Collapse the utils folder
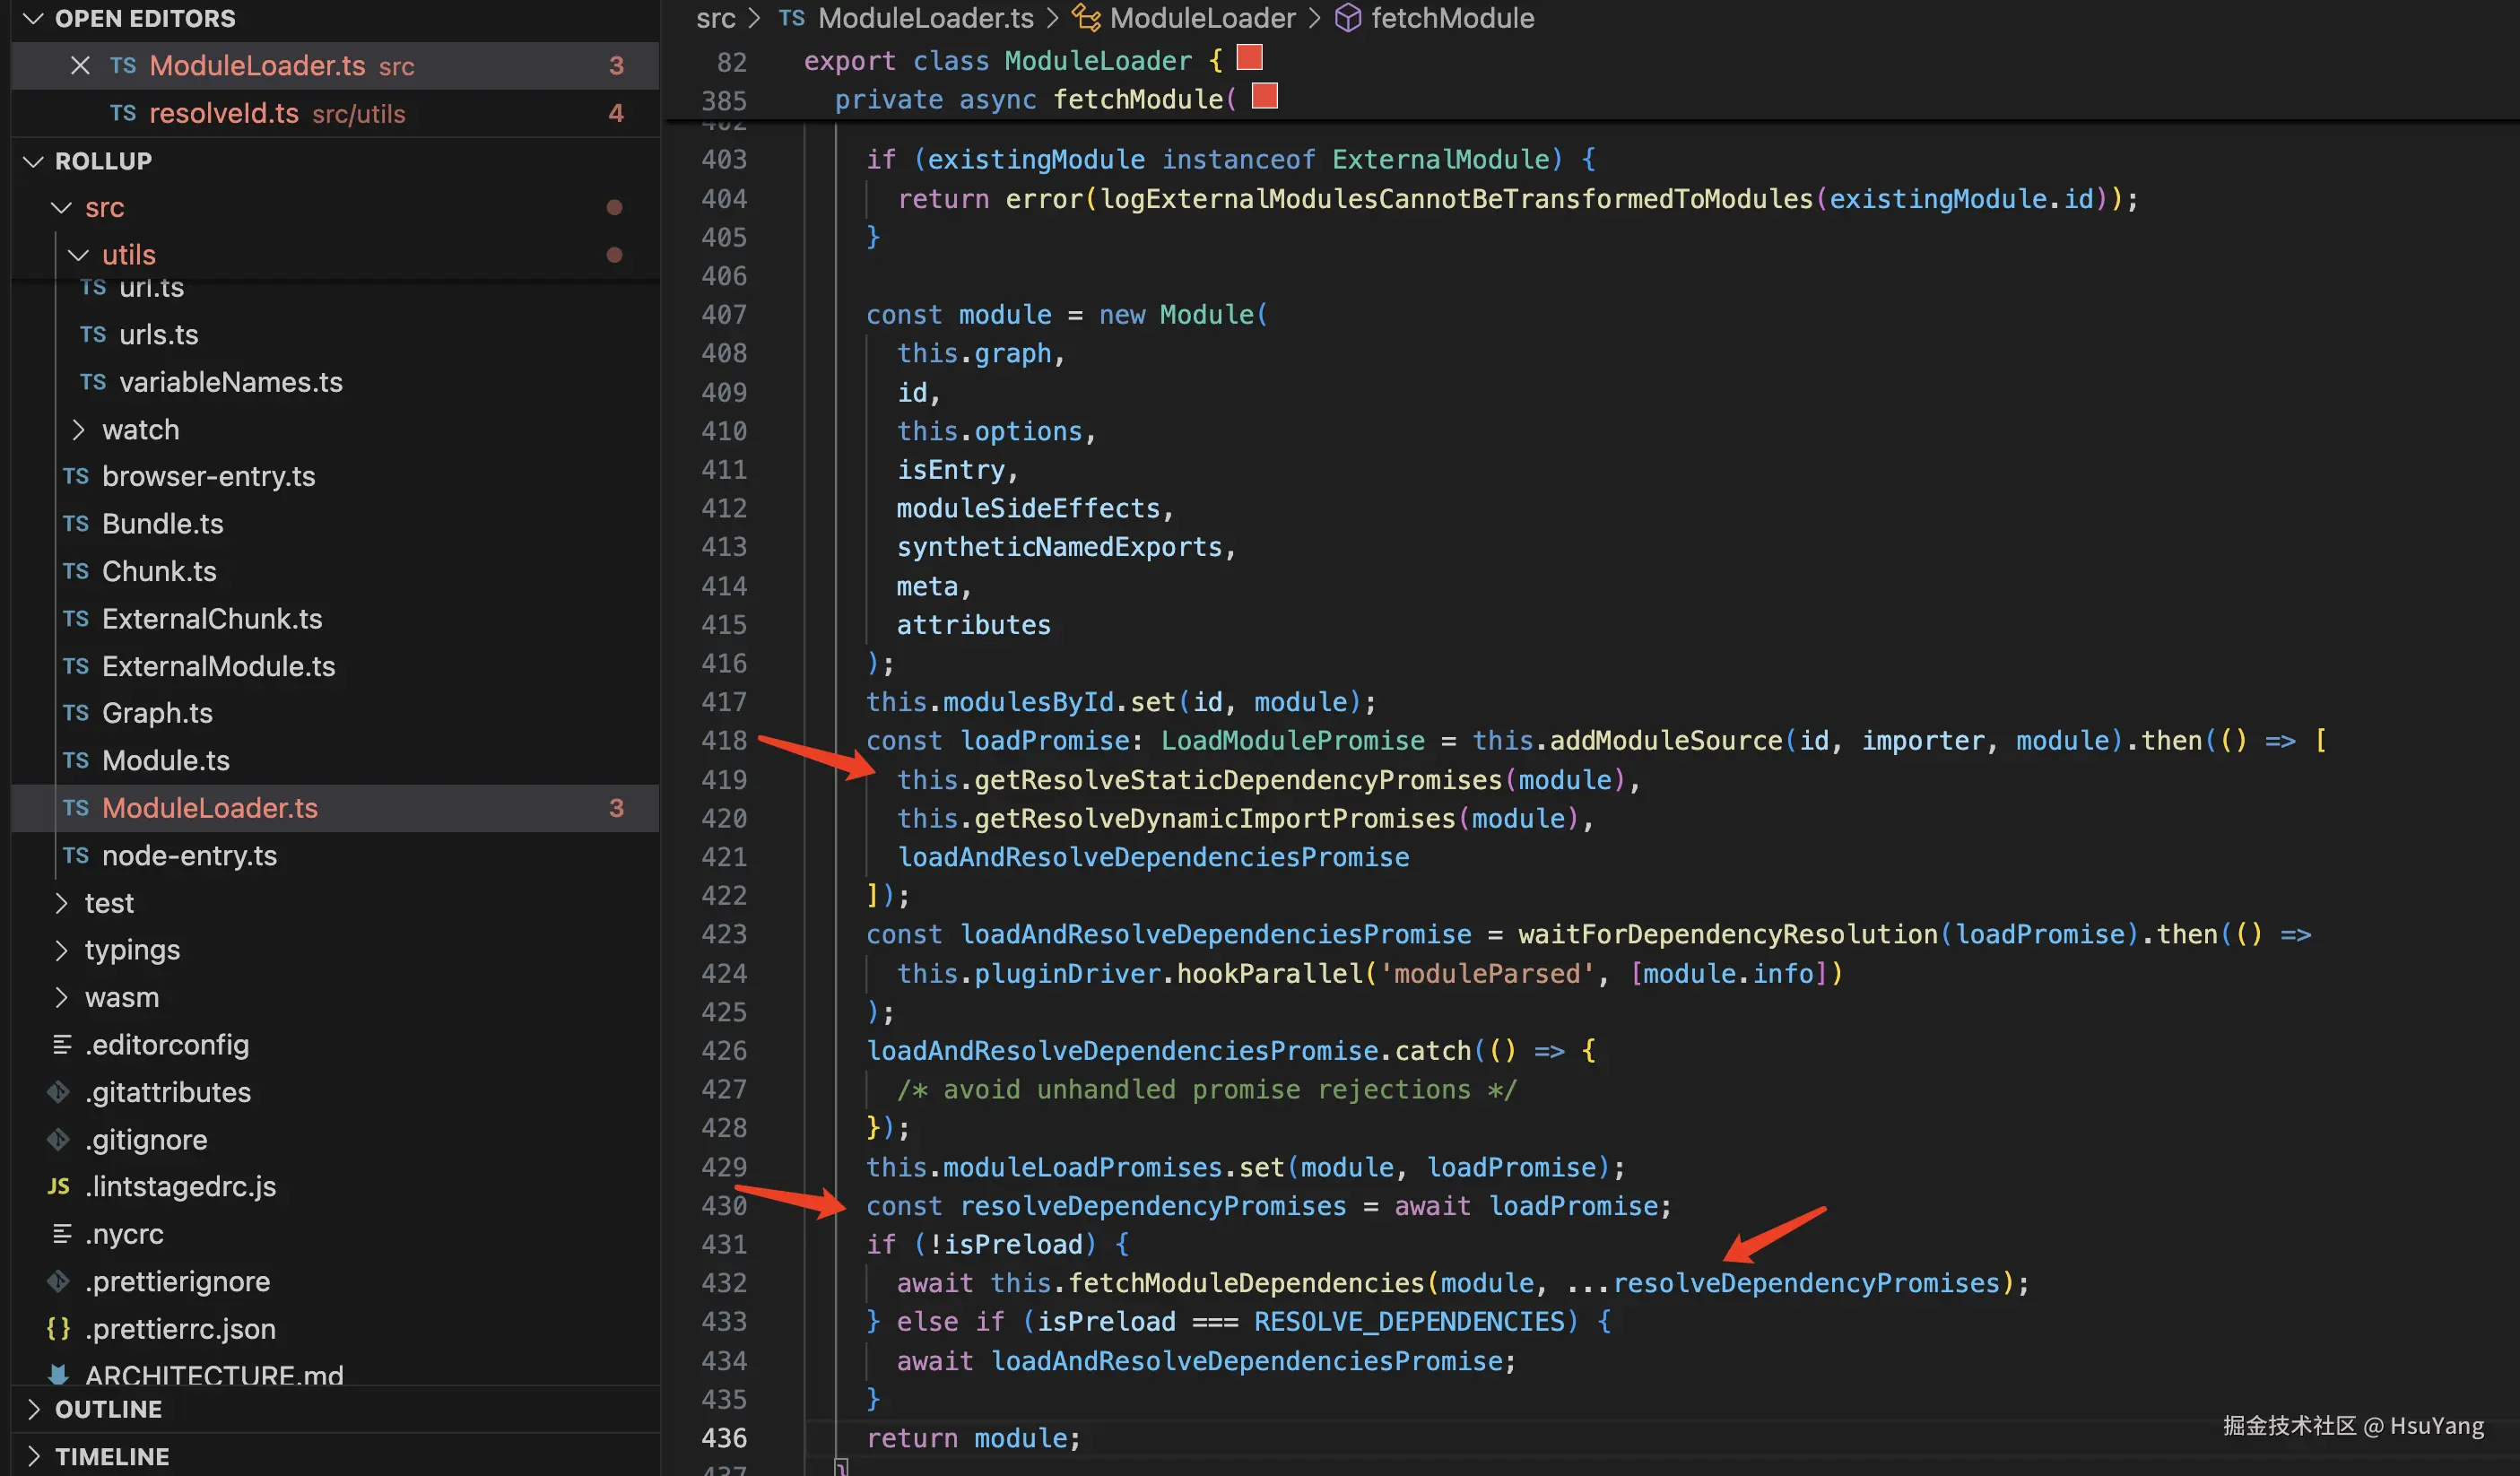Screen dimensions: 2520x1476 pos(78,255)
